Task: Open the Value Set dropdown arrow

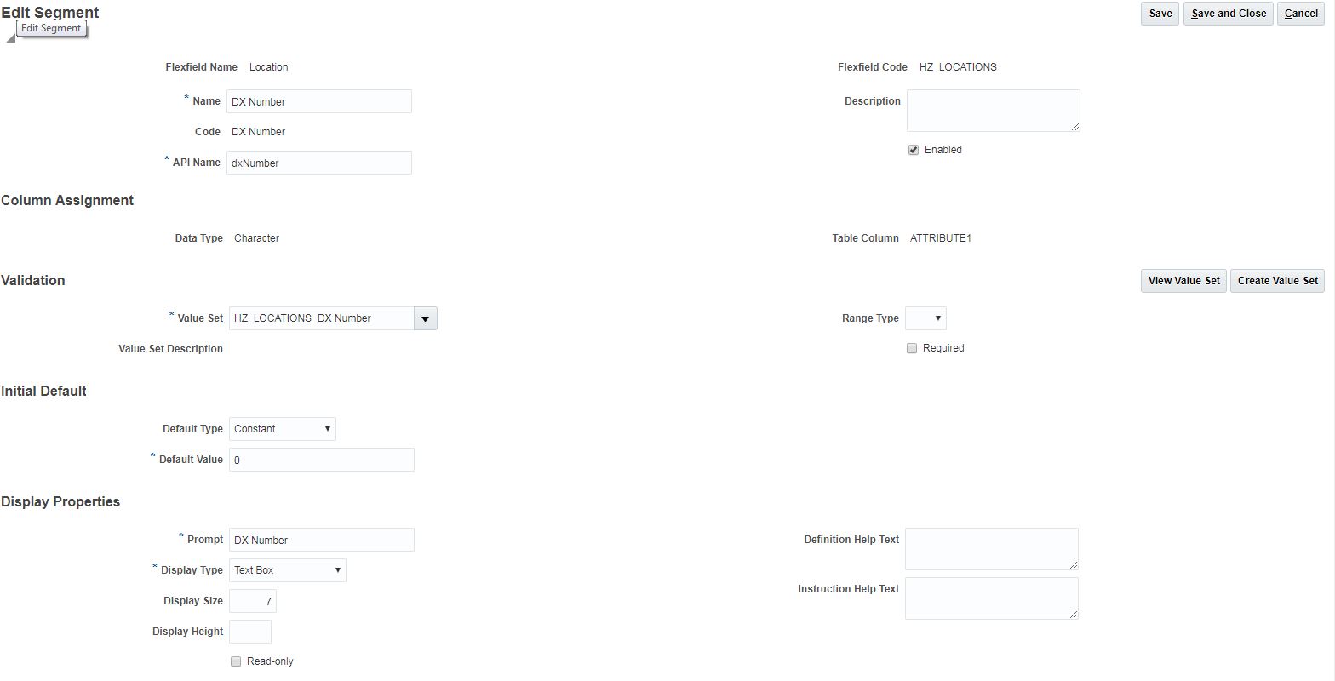Action: (x=425, y=318)
